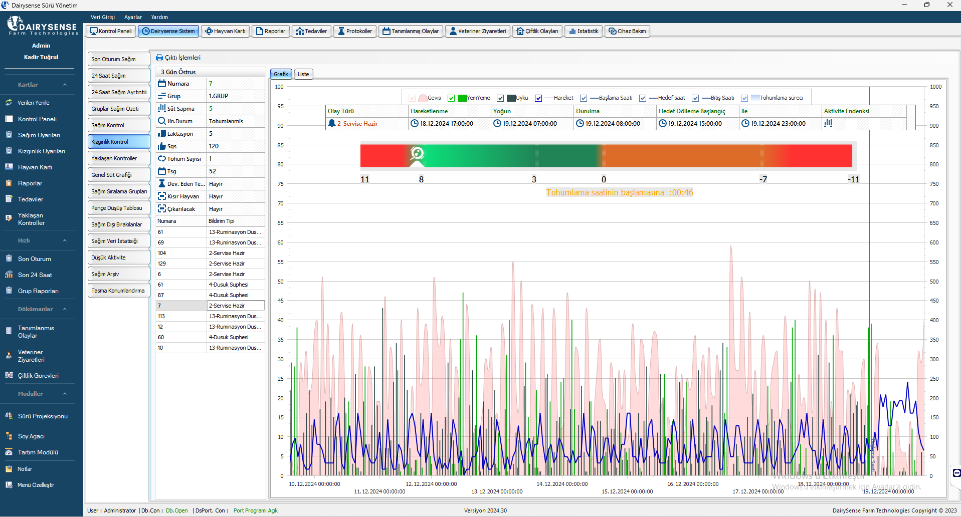Image resolution: width=961 pixels, height=517 pixels.
Task: Click the Tanımlanmış Olaylar calendar icon
Action: 387,31
